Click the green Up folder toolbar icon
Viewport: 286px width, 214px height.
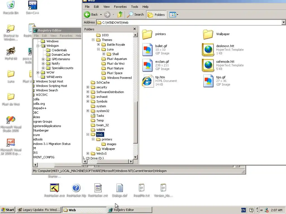click(120, 14)
